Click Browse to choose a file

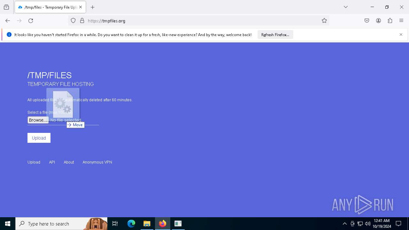click(x=38, y=120)
